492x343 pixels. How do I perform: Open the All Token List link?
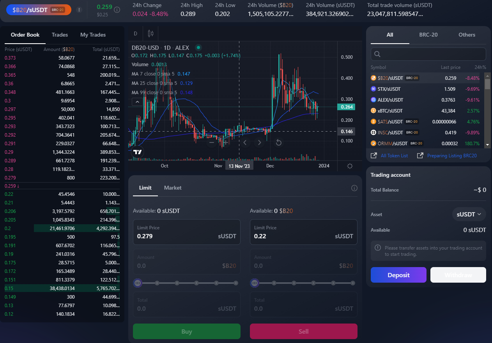[x=394, y=155]
